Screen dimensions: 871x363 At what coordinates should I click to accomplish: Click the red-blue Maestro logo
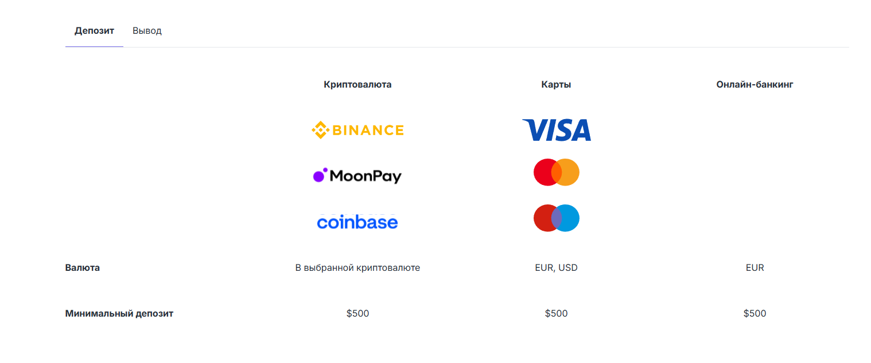click(556, 218)
